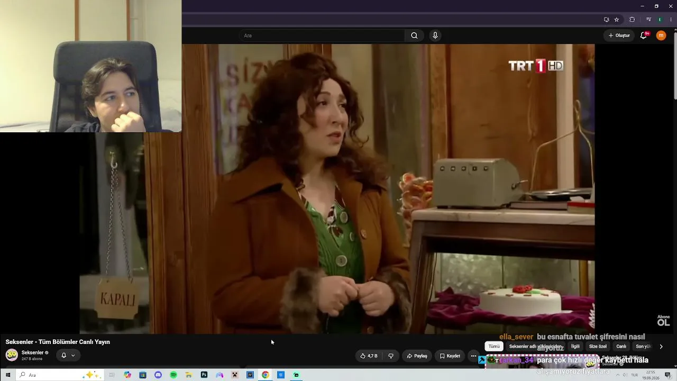Expand the notification options chevron
The height and width of the screenshot is (381, 677).
click(73, 355)
